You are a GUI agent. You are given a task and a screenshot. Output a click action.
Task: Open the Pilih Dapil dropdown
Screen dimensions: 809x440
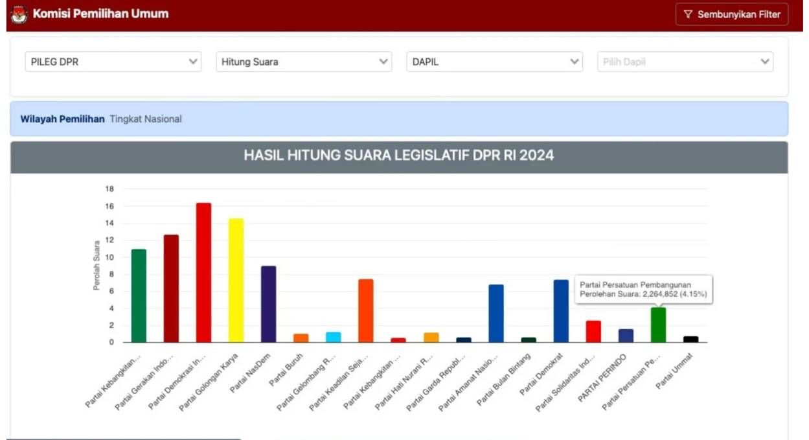coord(685,62)
